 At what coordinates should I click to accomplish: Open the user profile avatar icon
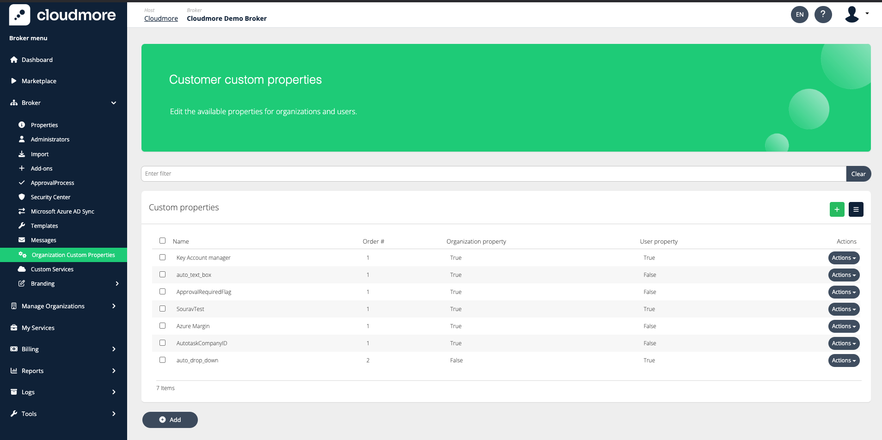[x=852, y=14]
